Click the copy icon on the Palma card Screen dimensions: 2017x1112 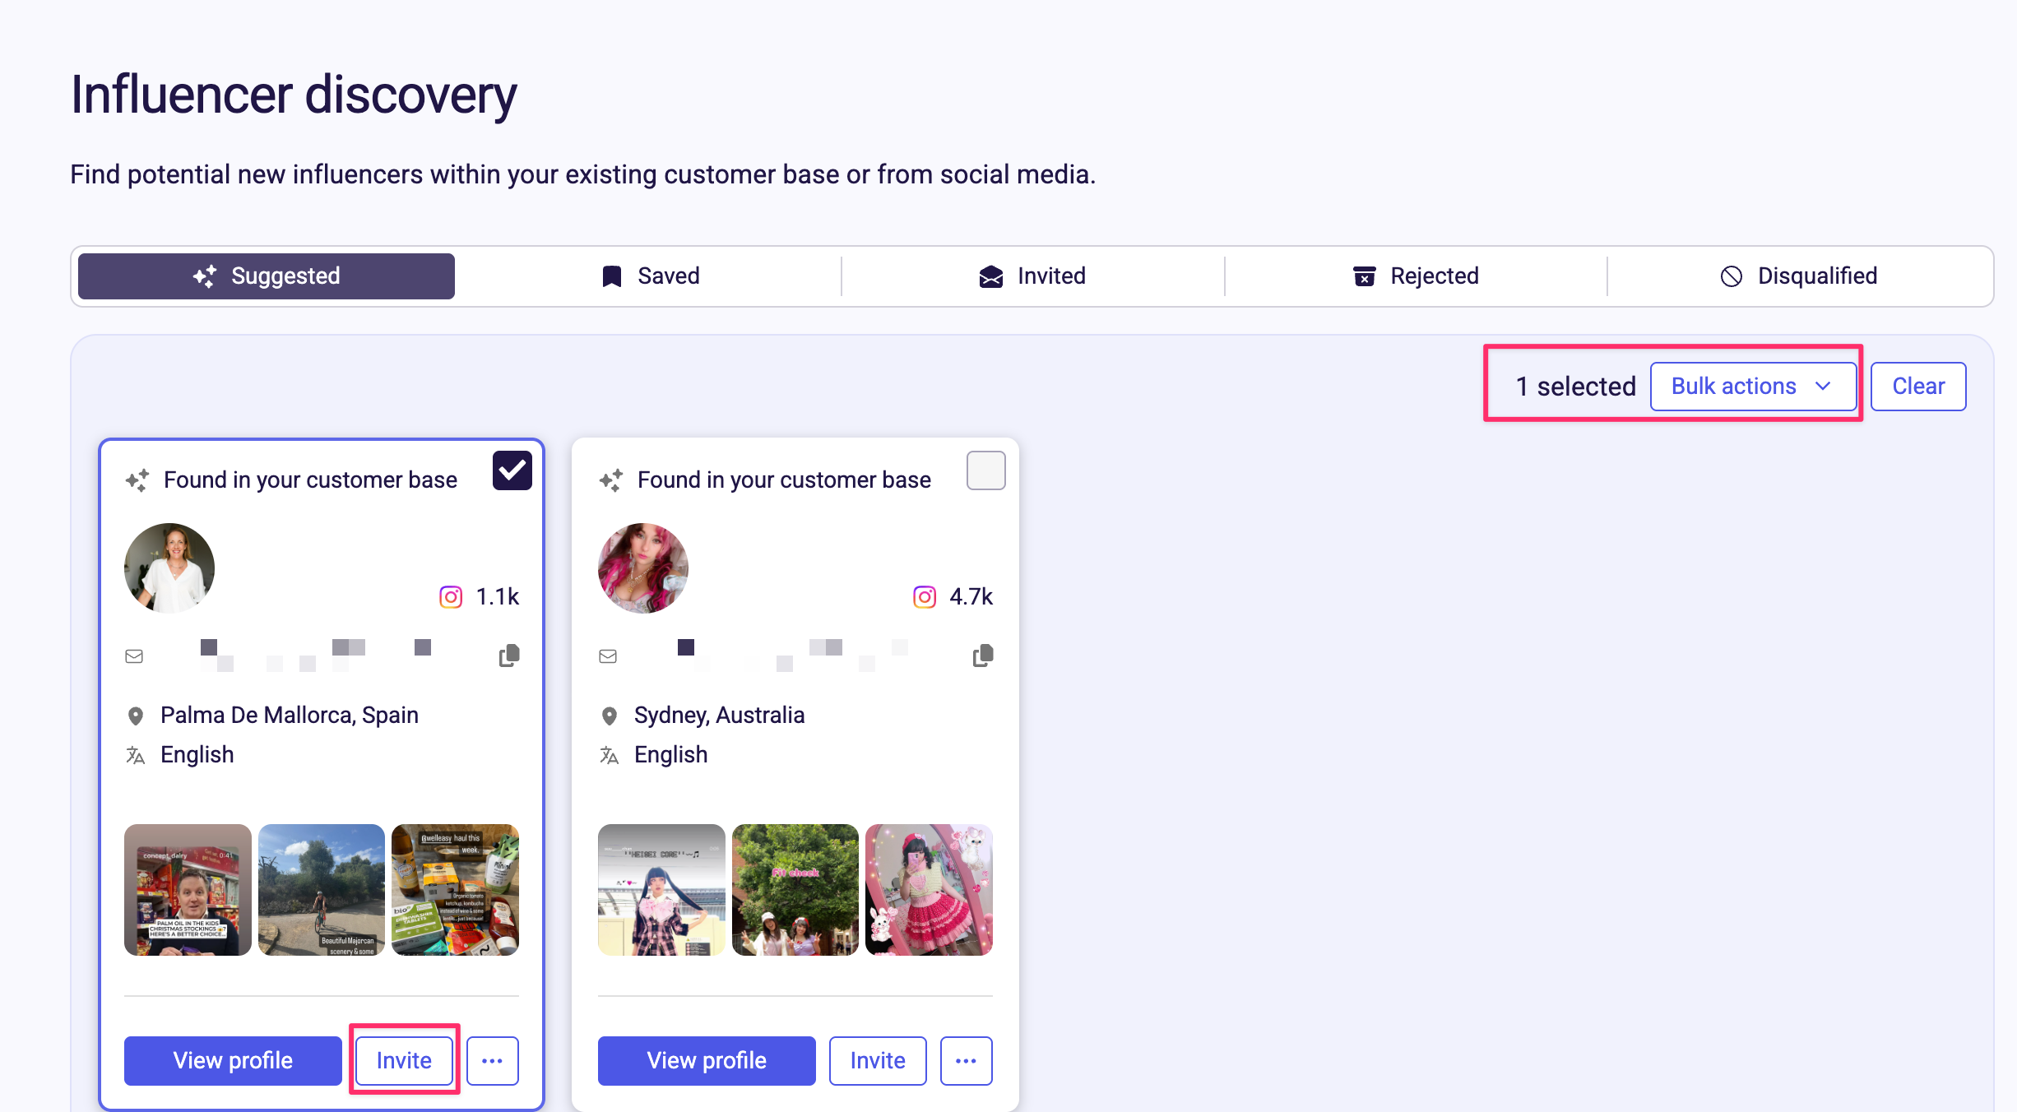coord(508,655)
